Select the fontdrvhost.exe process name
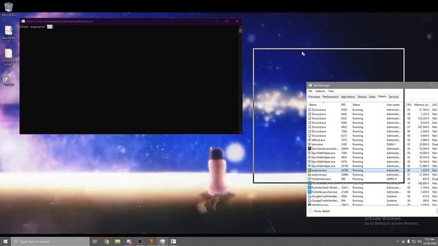438x246 pixels. point(321,179)
